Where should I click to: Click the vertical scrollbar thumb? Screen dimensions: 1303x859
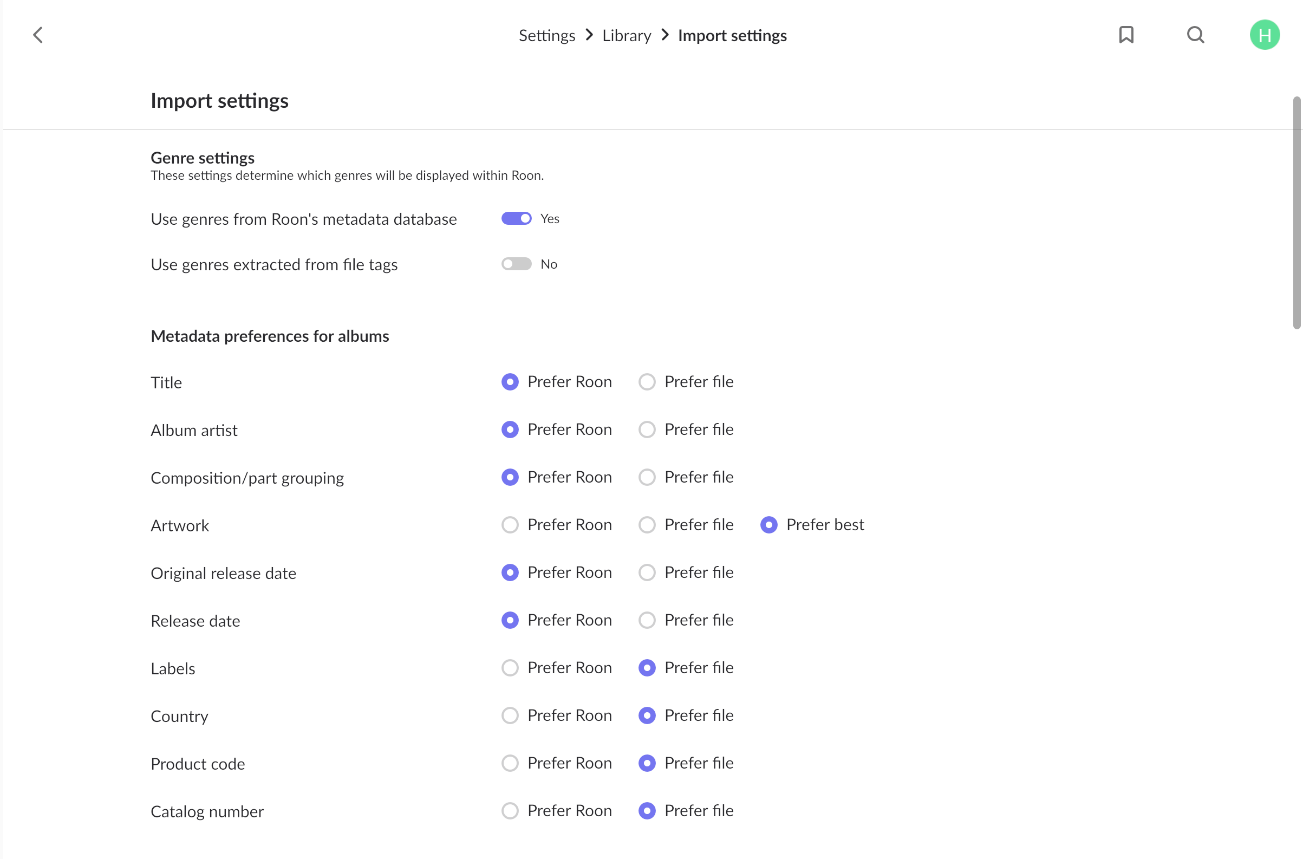pos(1297,212)
